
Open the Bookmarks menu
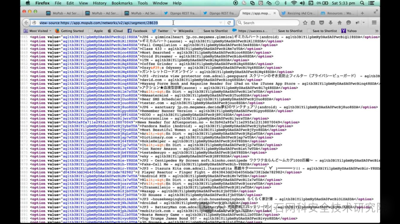122,3
